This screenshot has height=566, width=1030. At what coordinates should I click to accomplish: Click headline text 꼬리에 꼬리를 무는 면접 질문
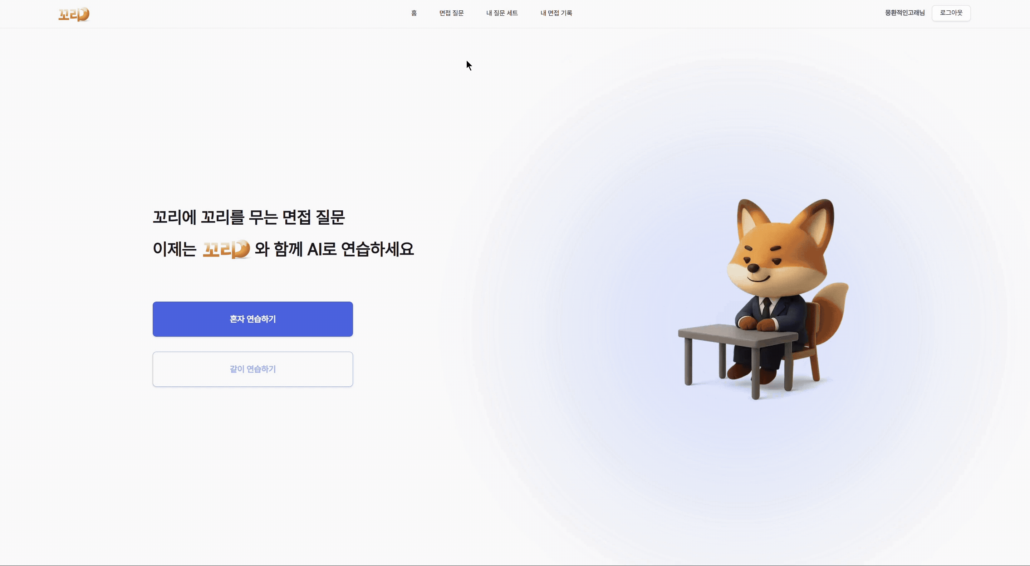coord(249,217)
